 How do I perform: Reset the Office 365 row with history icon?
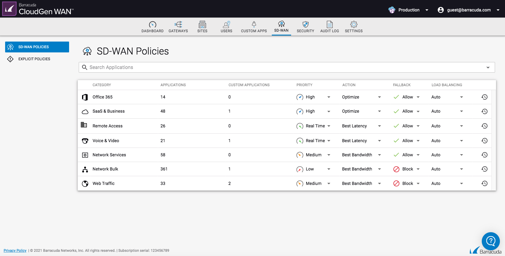coord(484,97)
